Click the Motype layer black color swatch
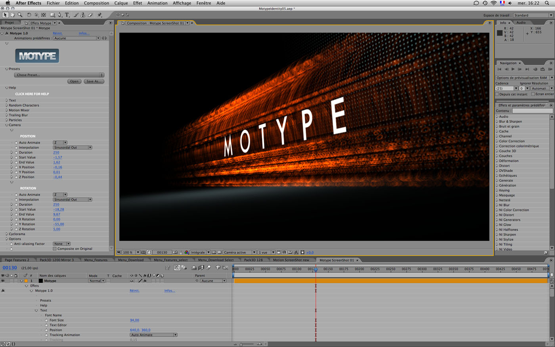555x347 pixels. [x=40, y=281]
